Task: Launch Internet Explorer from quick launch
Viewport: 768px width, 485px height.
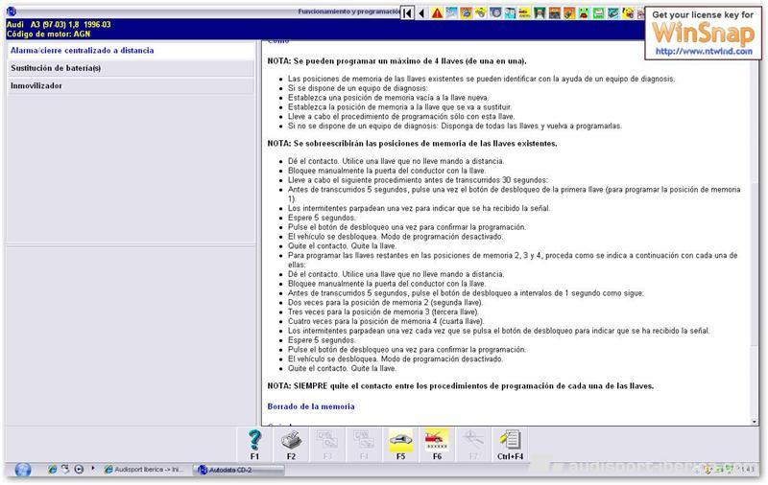Action: [52, 470]
